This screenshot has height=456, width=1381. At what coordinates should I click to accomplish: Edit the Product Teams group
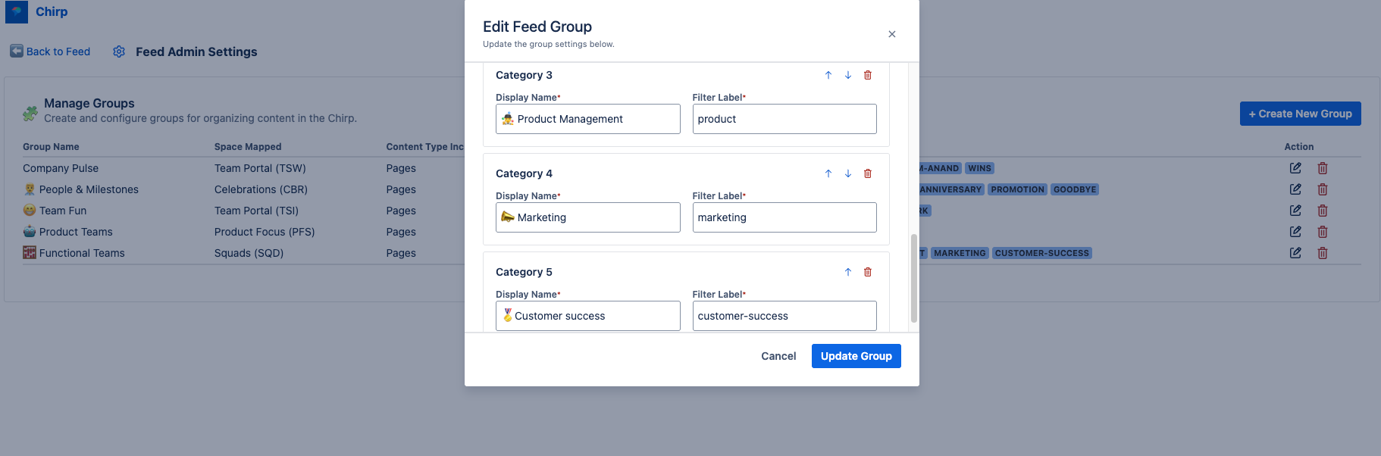point(1295,232)
